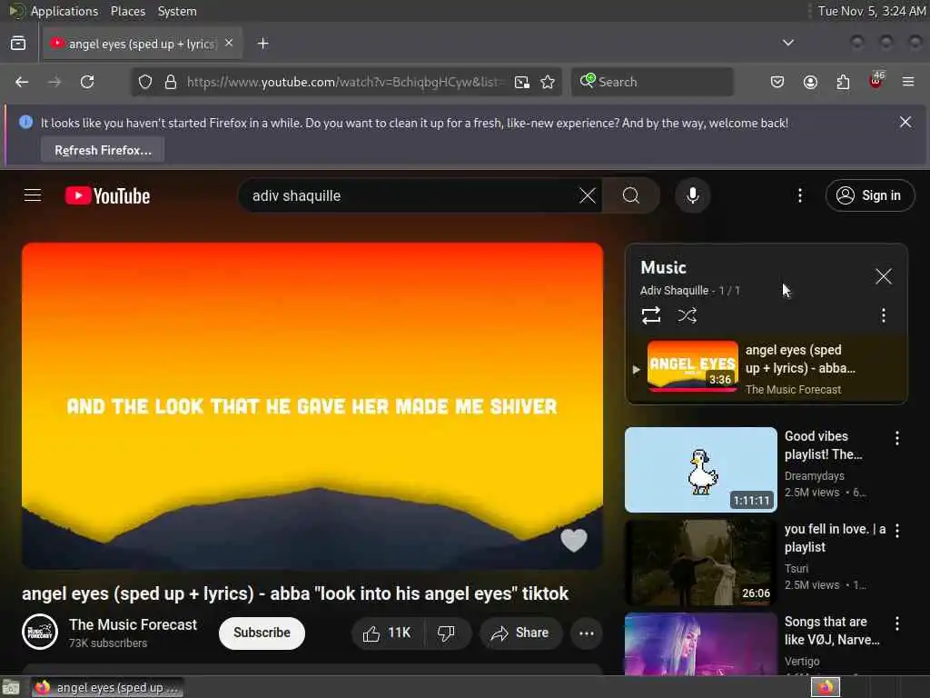The image size is (930, 698).
Task: Open tracking protection shield in address bar
Action: [145, 82]
